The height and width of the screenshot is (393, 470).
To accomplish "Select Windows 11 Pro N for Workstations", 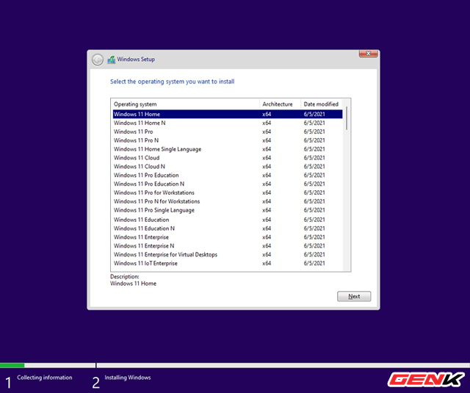I will [x=228, y=201].
